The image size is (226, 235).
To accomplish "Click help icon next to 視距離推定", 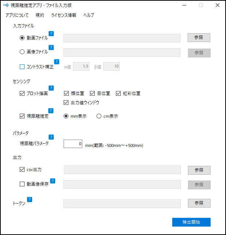I will (x=51, y=111).
